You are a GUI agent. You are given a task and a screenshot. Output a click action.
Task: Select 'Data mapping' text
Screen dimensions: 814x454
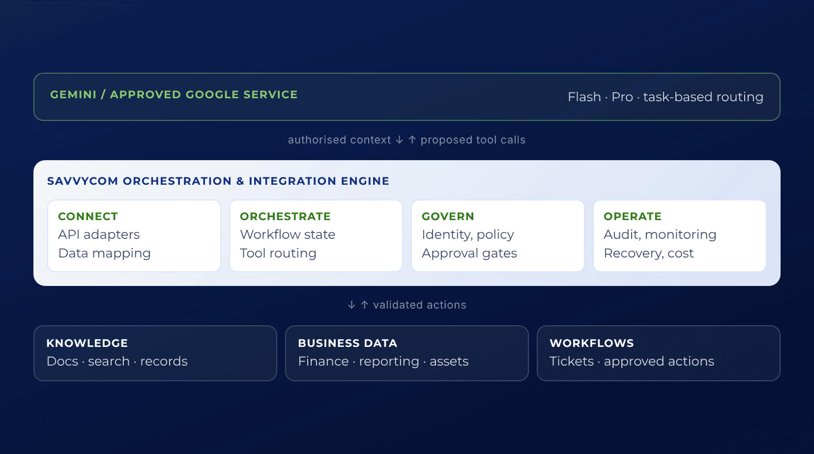[x=104, y=253]
